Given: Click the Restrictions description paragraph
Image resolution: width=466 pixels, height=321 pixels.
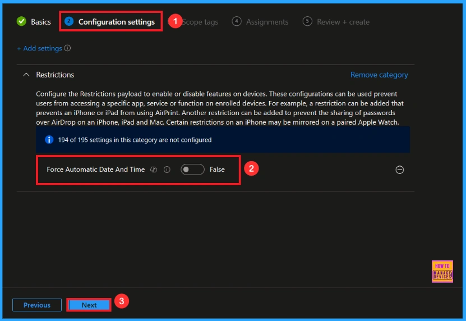Looking at the screenshot, I should coord(220,108).
